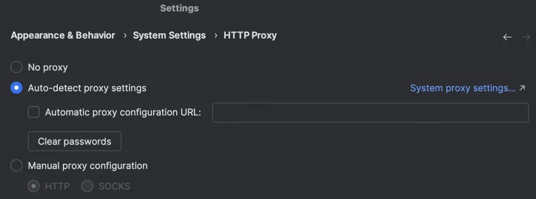536x199 pixels.
Task: Go to Appearance & Behavior breadcrumb
Action: click(x=63, y=36)
